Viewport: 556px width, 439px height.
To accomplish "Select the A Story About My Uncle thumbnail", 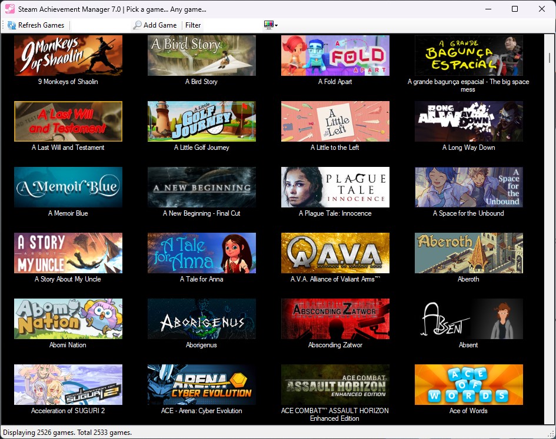I will pos(68,253).
